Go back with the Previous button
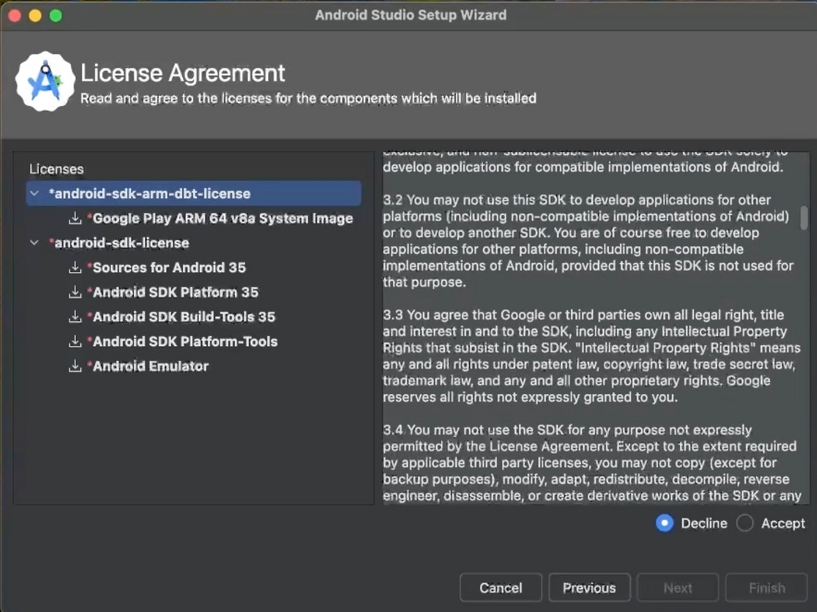Screen dimensions: 817x612 [x=589, y=588]
